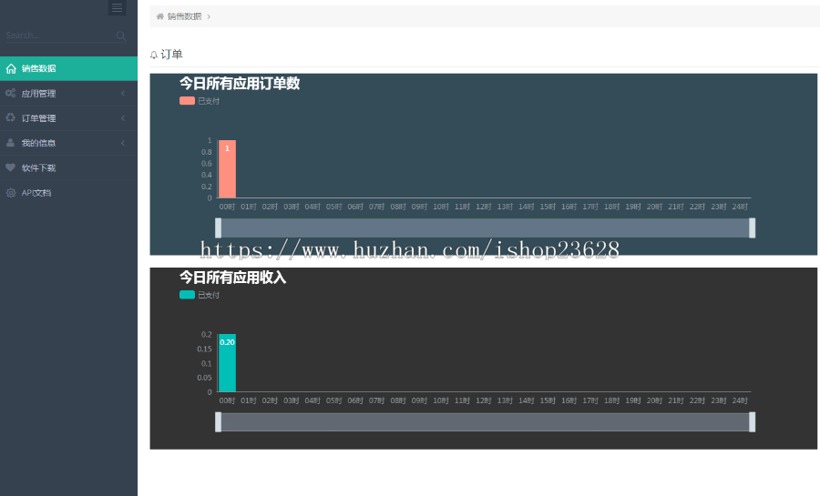The width and height of the screenshot is (820, 496).
Task: Expand the 应用管理 submenu chevron
Action: (123, 94)
